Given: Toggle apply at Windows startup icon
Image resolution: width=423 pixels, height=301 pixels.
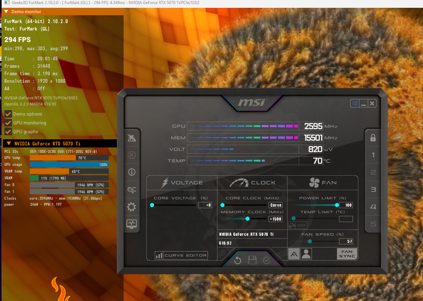Looking at the screenshot, I should [355, 103].
